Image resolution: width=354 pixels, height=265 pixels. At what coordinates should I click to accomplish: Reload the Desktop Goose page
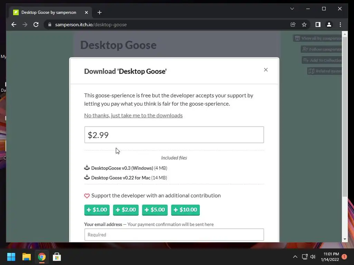tap(36, 24)
